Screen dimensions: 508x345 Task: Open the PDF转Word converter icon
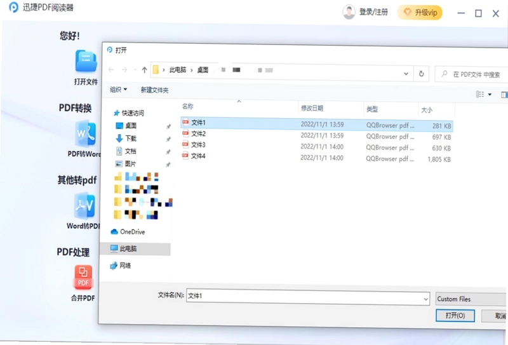click(x=86, y=133)
